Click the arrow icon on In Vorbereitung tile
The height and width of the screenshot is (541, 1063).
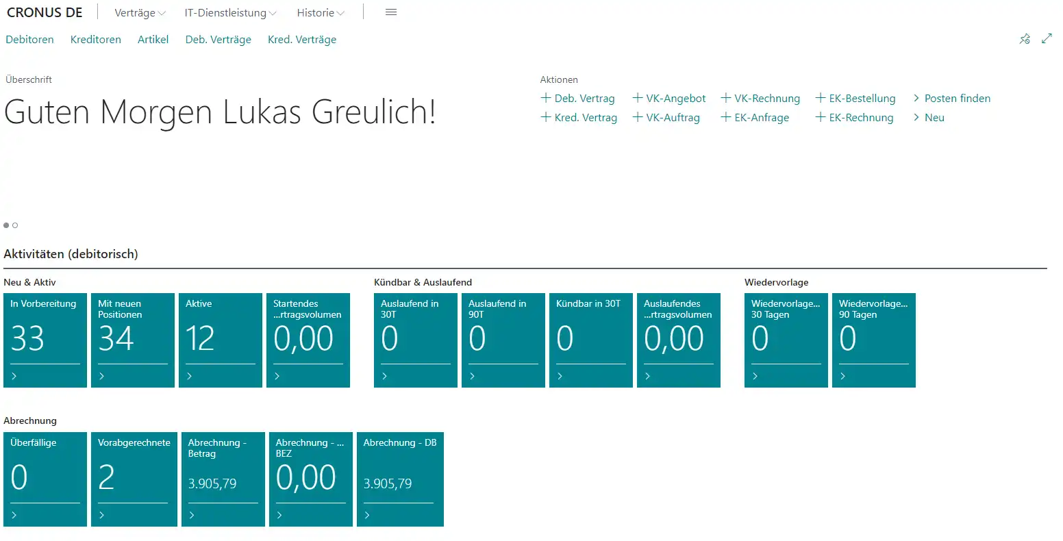pyautogui.click(x=14, y=376)
